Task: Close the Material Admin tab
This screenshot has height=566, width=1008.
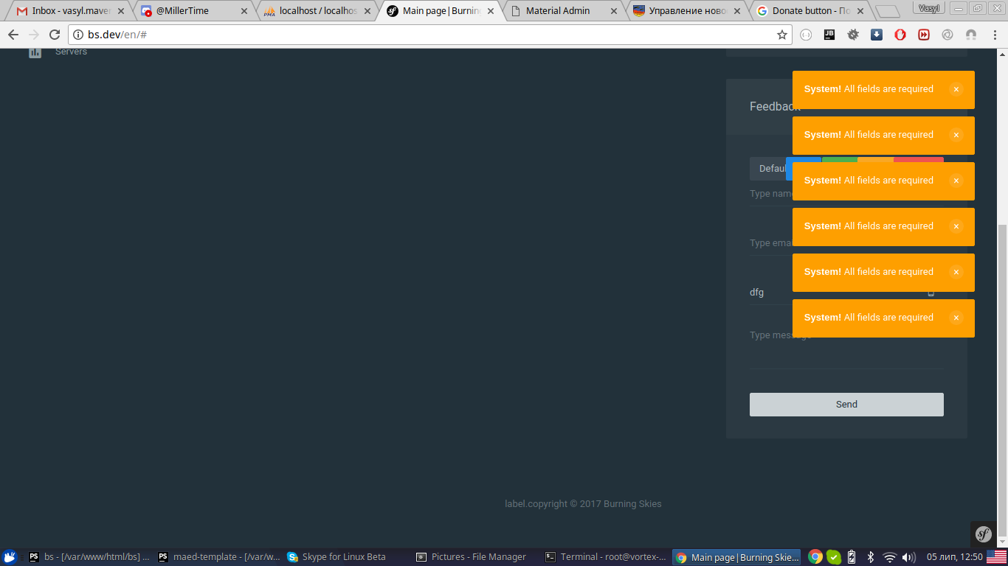Action: [x=614, y=11]
